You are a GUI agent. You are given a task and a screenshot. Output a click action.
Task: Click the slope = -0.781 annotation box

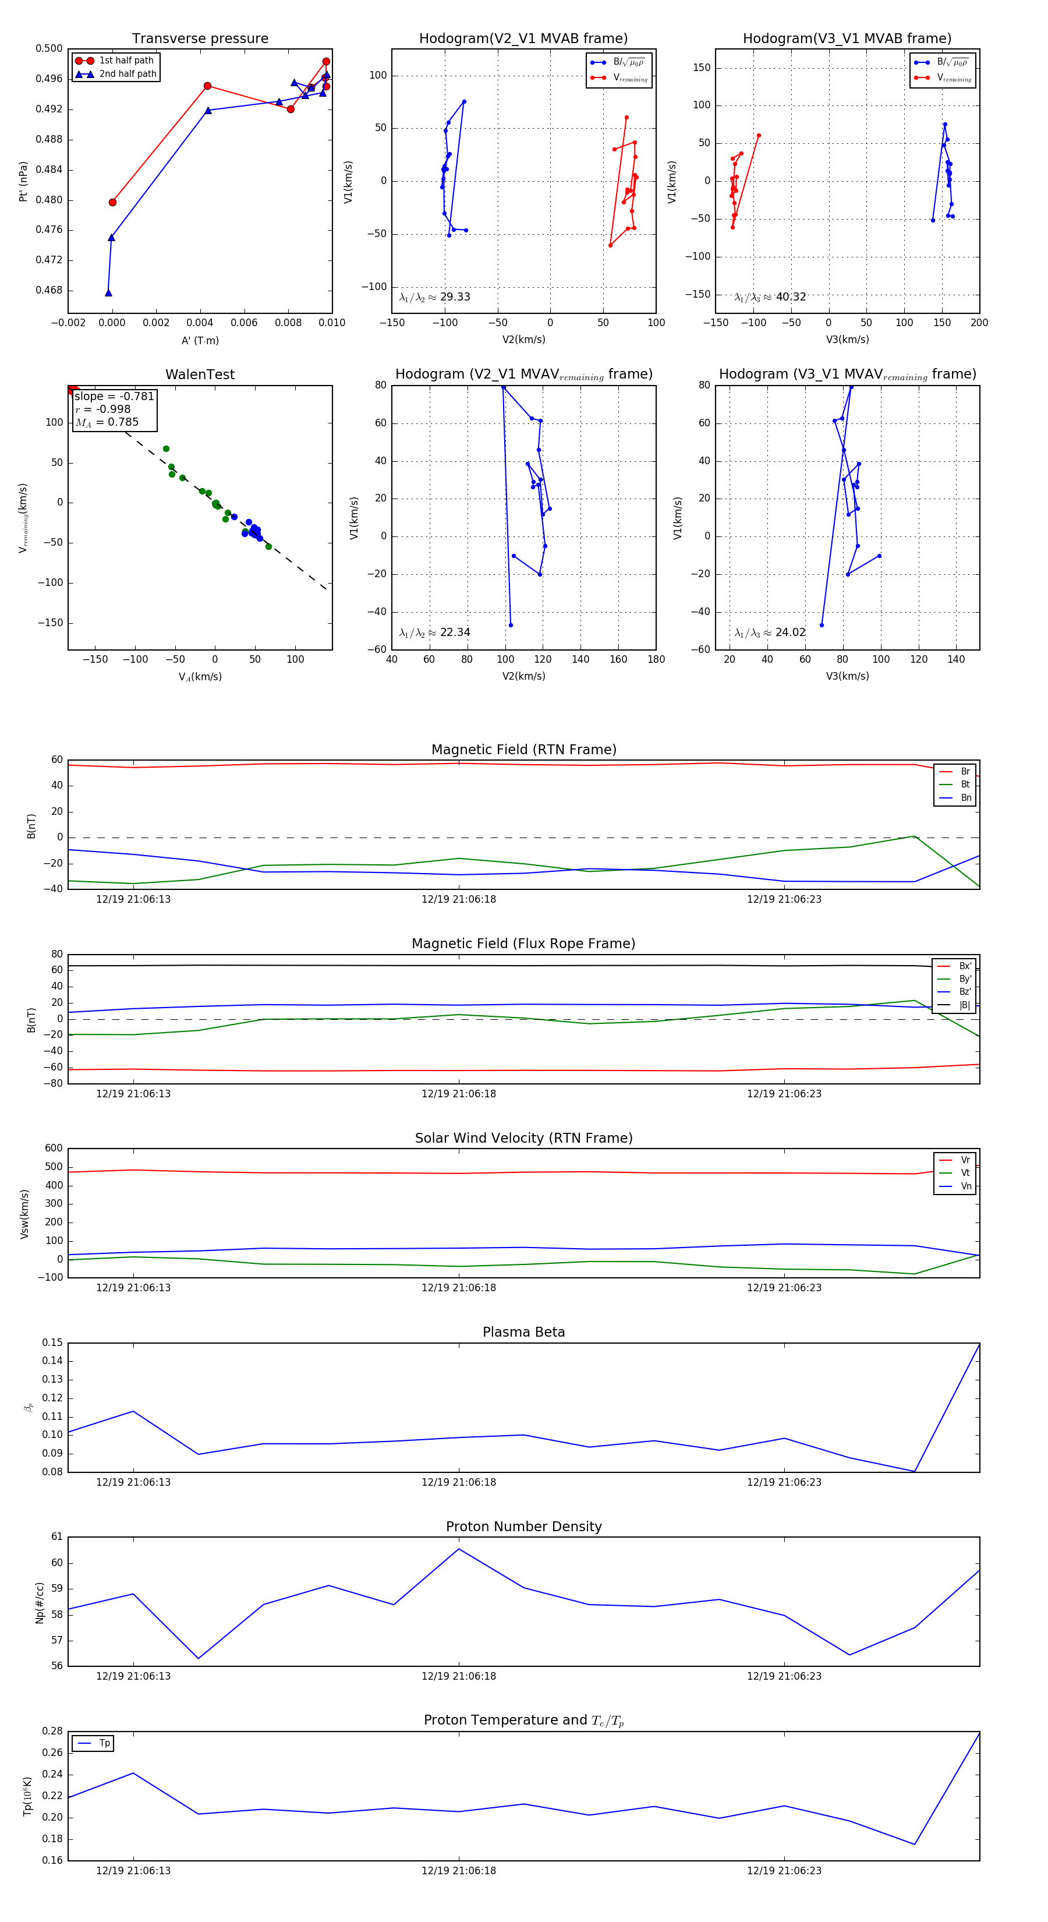coord(114,409)
